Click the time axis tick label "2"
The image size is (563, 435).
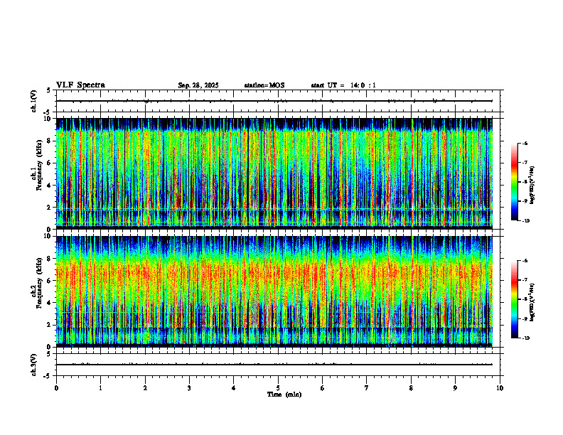145,388
